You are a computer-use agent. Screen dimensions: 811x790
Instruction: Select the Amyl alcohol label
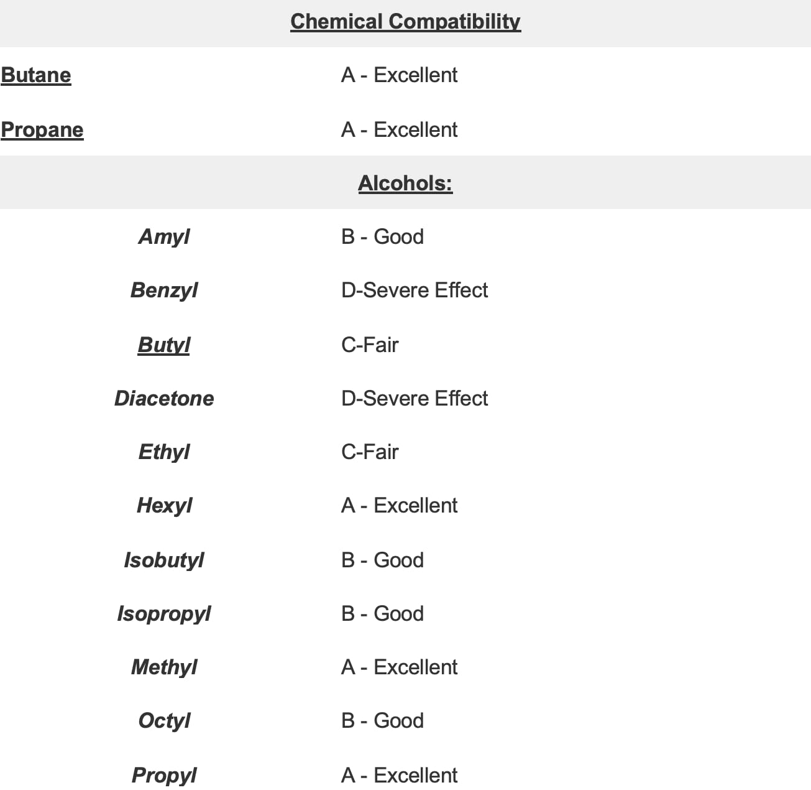tap(164, 236)
